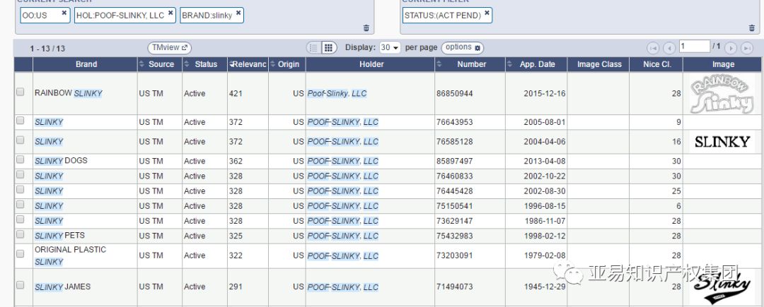This screenshot has height=307, width=764.
Task: Click trash icon to clear current search
Action: pos(366,28)
